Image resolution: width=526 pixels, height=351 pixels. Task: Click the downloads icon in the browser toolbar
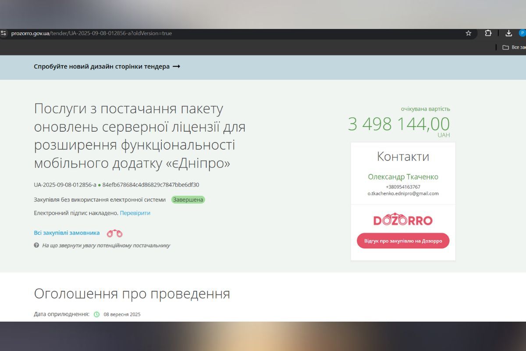(508, 33)
